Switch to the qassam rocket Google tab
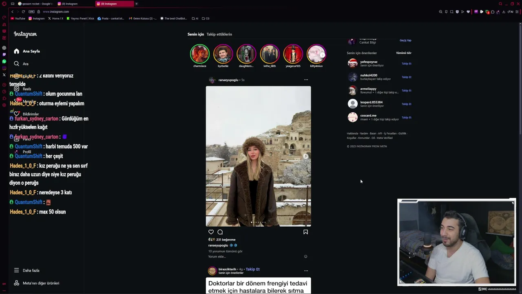This screenshot has width=522, height=294. (35, 4)
